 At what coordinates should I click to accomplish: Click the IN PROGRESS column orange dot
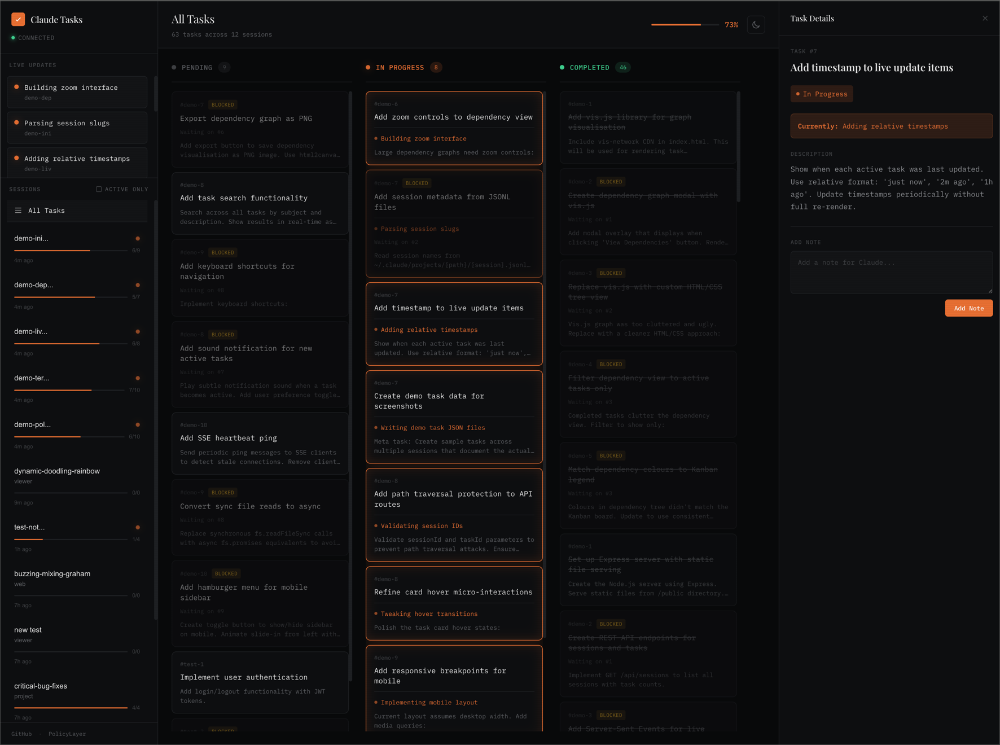point(369,67)
